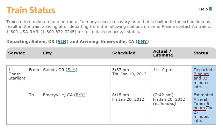Click the Help question mark icon
The width and height of the screenshot is (223, 129).
[211, 9]
